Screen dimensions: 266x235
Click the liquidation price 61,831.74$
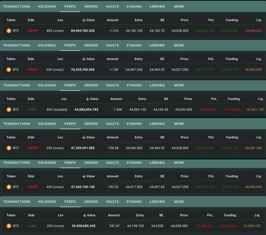tap(255, 110)
